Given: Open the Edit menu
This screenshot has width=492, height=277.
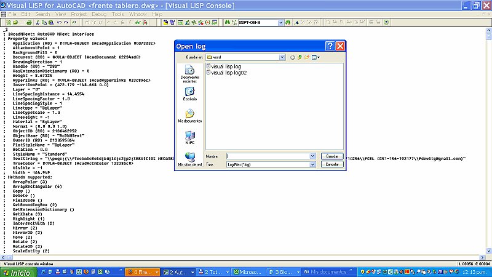Looking at the screenshot, I should (26, 14).
